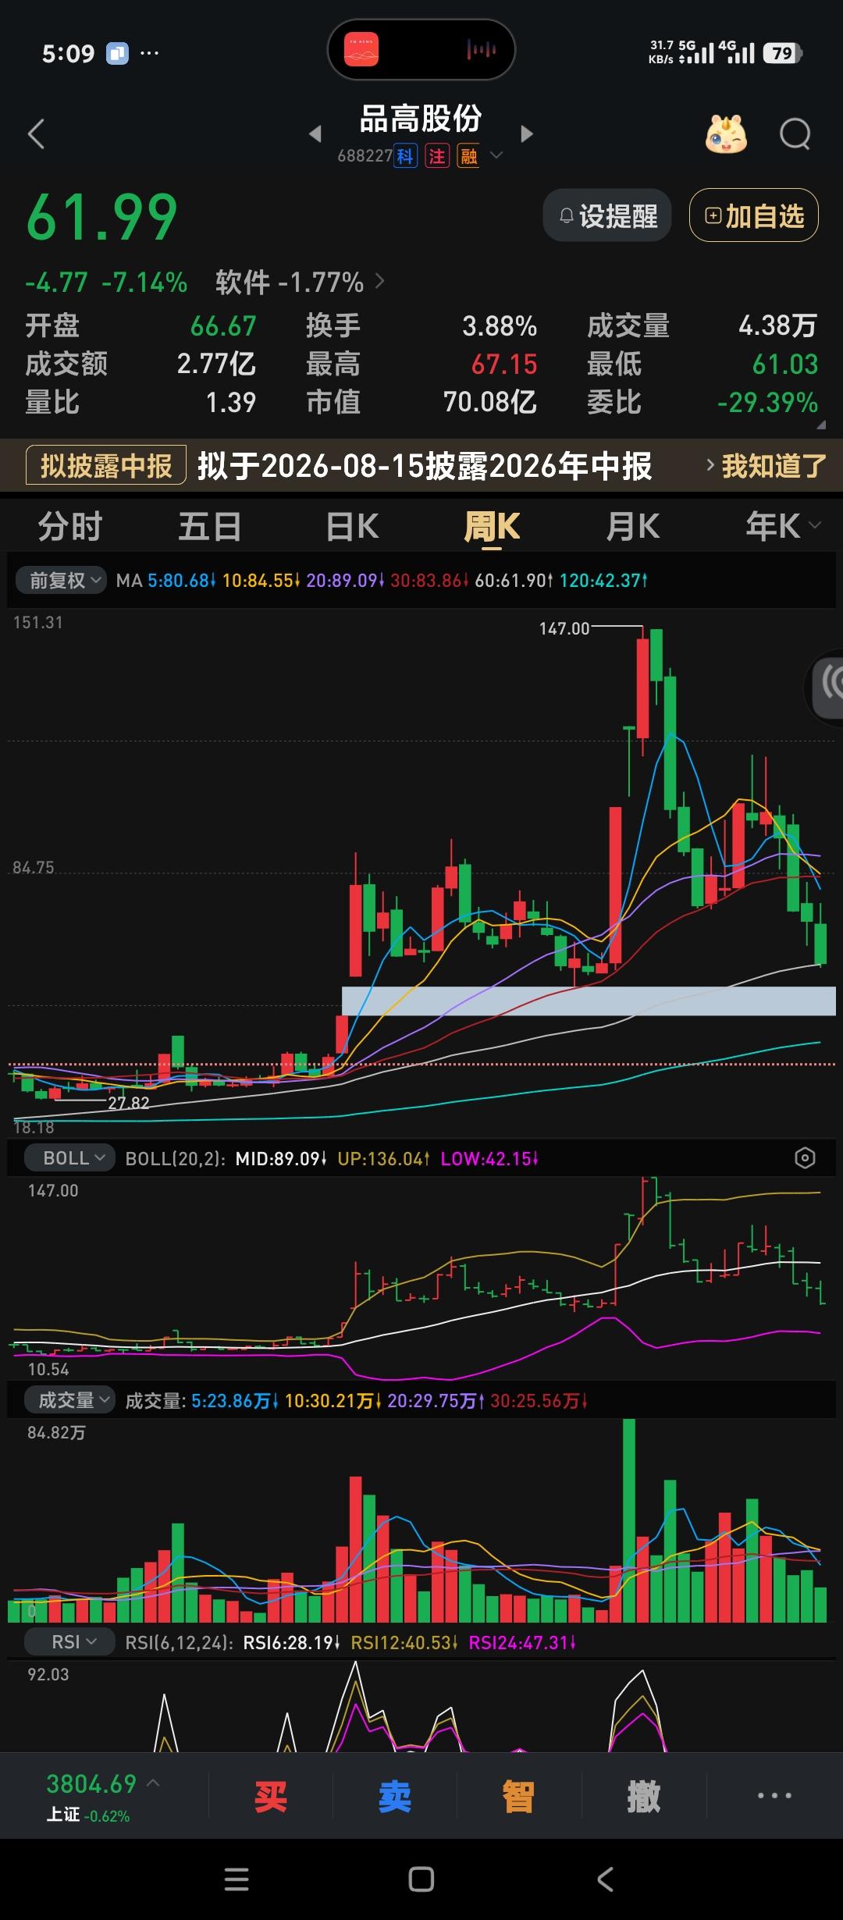The image size is (843, 1920).
Task: Open floating side widget on chart edge
Action: tap(824, 687)
